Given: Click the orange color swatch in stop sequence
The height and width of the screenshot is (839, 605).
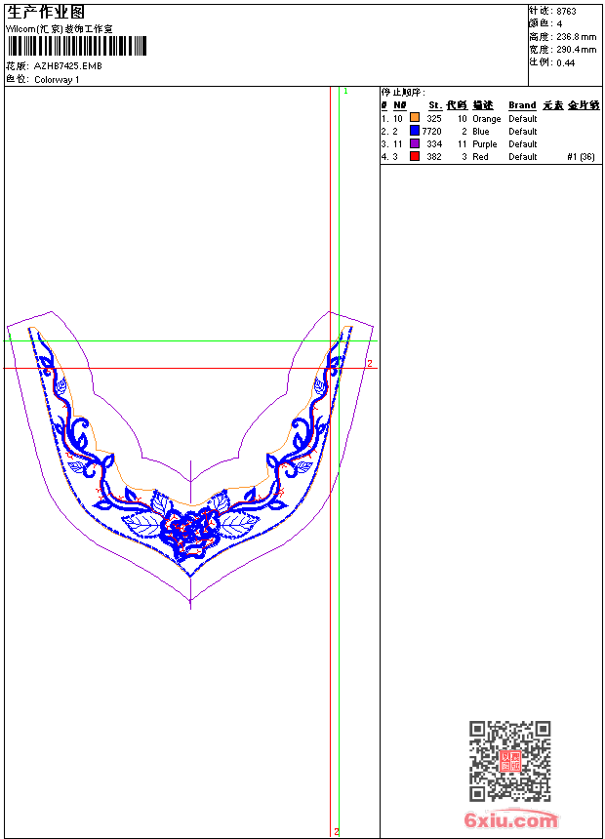Looking at the screenshot, I should click(x=415, y=118).
